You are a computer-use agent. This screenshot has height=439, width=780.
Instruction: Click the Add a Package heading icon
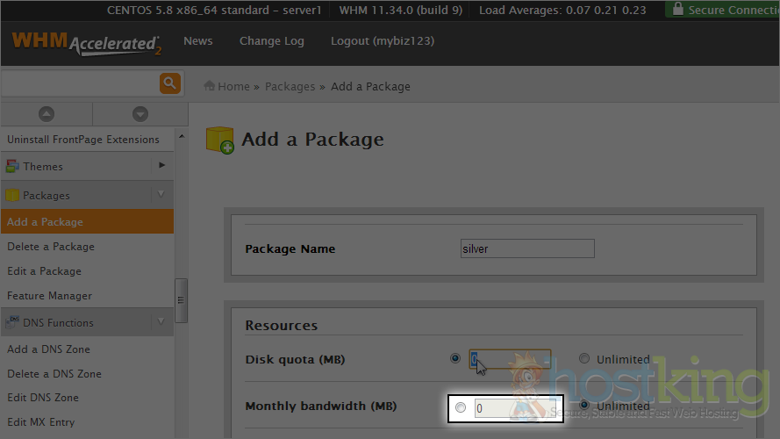[x=220, y=140]
